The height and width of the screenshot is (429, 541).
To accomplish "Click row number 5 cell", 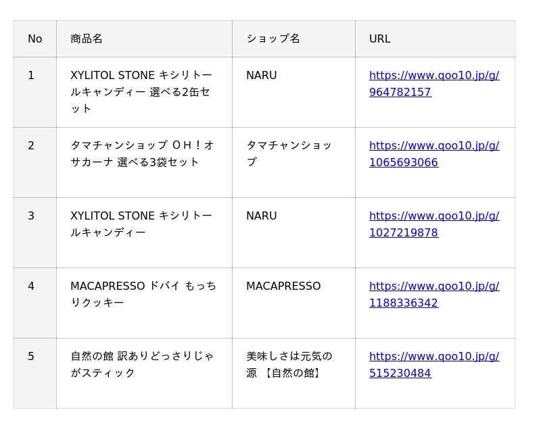I will click(35, 374).
